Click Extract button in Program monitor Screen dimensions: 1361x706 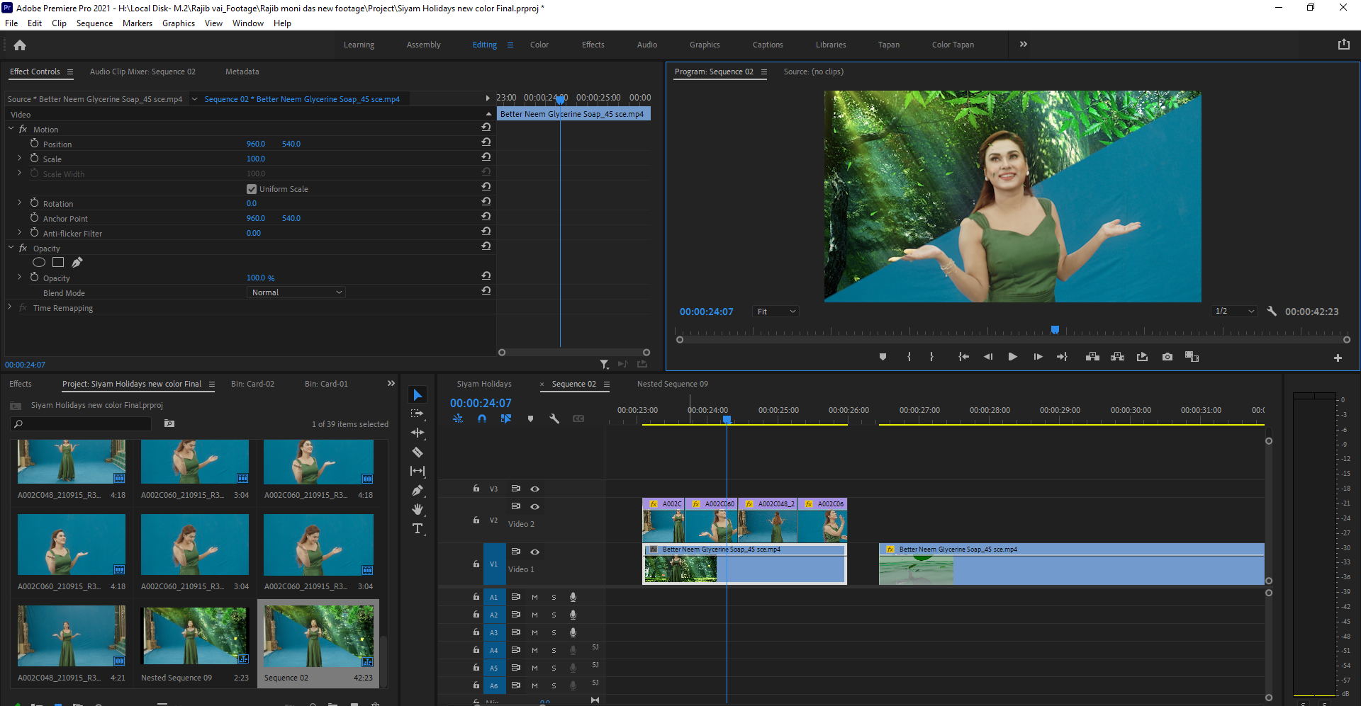[1117, 357]
